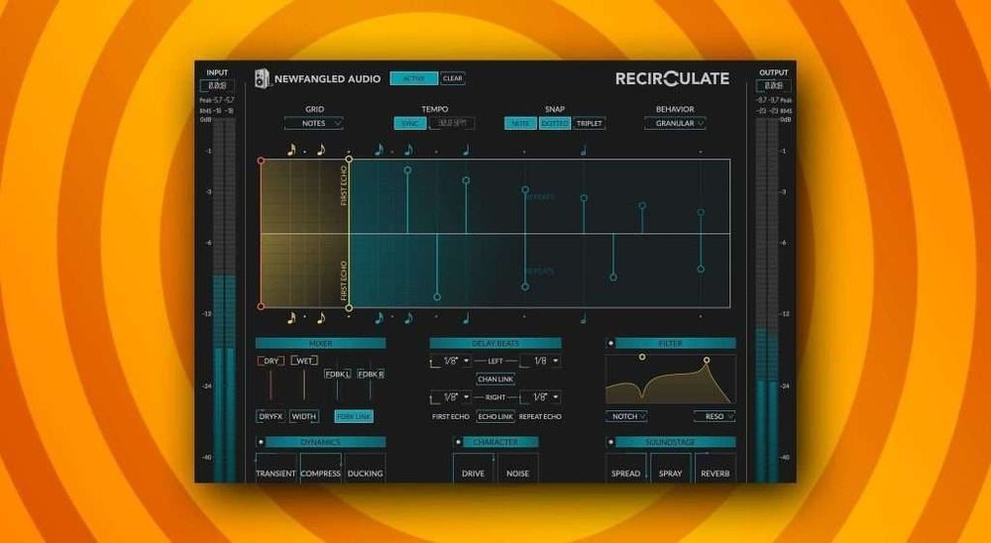Viewport: 991px width, 543px height.
Task: Toggle the ACTIVE switch
Action: coord(414,78)
